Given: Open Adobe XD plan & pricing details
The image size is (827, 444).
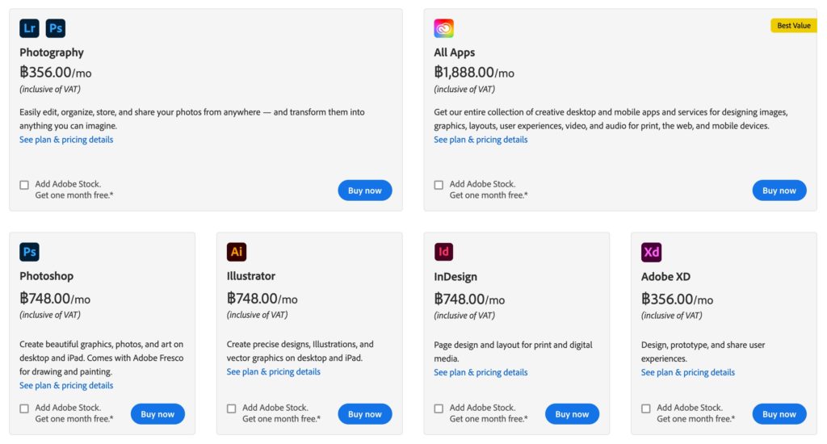Looking at the screenshot, I should click(x=687, y=373).
